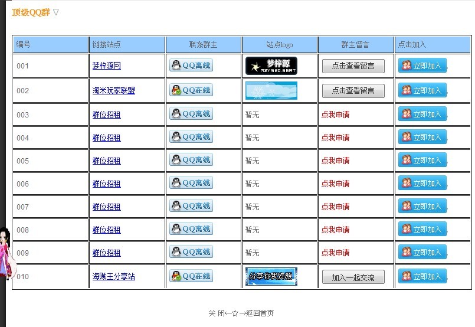Open 群位招租 link in row 007

tap(107, 207)
